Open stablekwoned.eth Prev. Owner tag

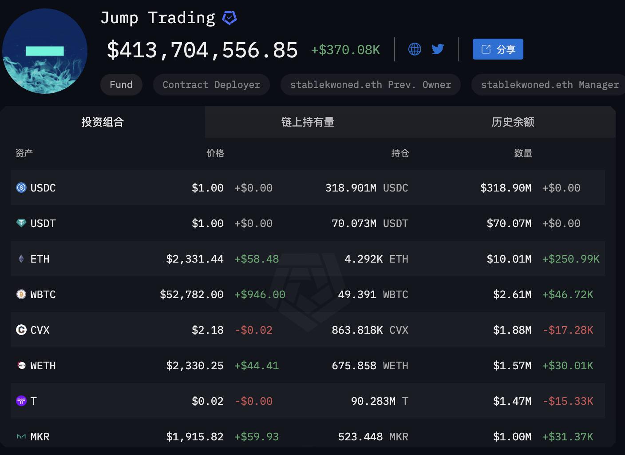(370, 85)
